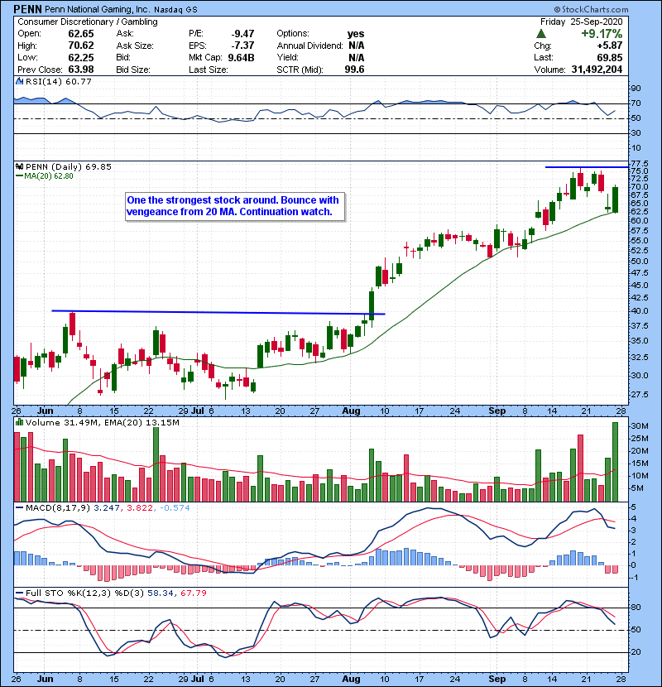Click the Volume 31.49M, EMA(20) 13.15M legend
Viewport: 662px width, 687px height.
103,423
